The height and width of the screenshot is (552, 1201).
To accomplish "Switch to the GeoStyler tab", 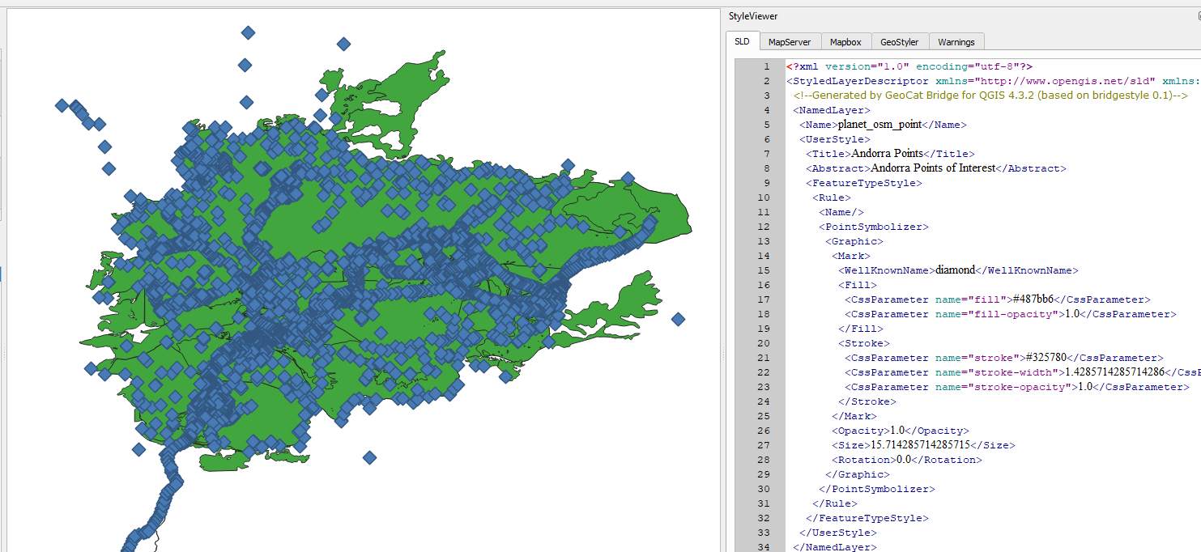I will click(x=899, y=42).
